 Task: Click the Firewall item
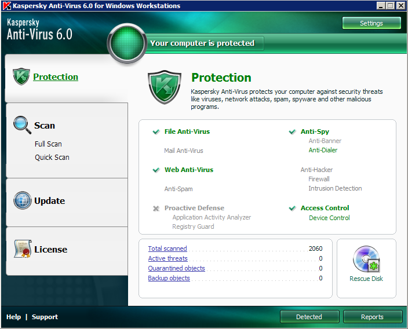tap(319, 179)
